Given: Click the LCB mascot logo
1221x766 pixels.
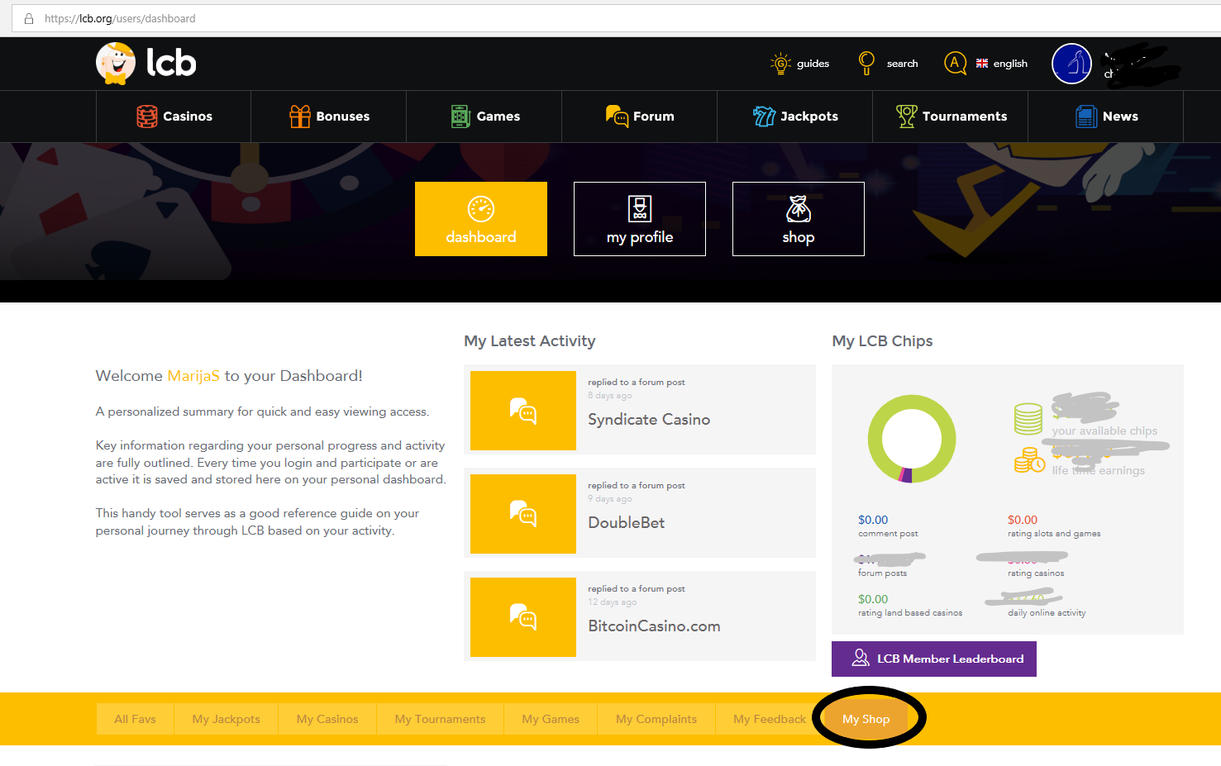Looking at the screenshot, I should click(116, 63).
